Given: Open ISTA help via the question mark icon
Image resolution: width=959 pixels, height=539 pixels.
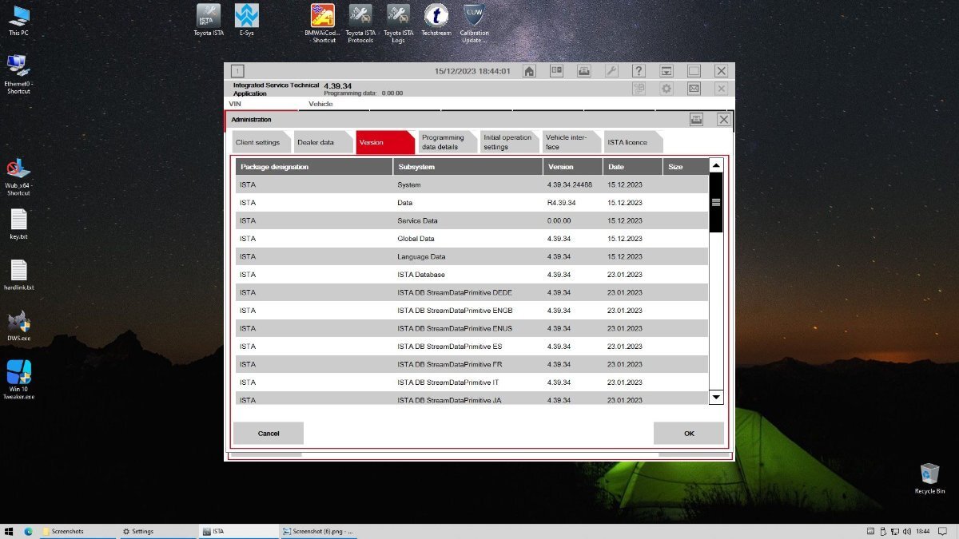Looking at the screenshot, I should (x=638, y=70).
